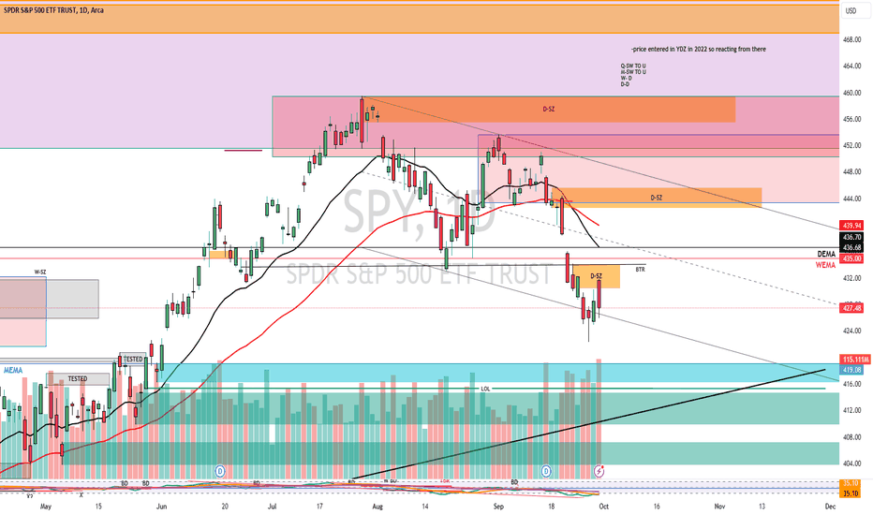This screenshot has width=873, height=515.
Task: Select the black 436.68 price label
Action: (x=851, y=247)
